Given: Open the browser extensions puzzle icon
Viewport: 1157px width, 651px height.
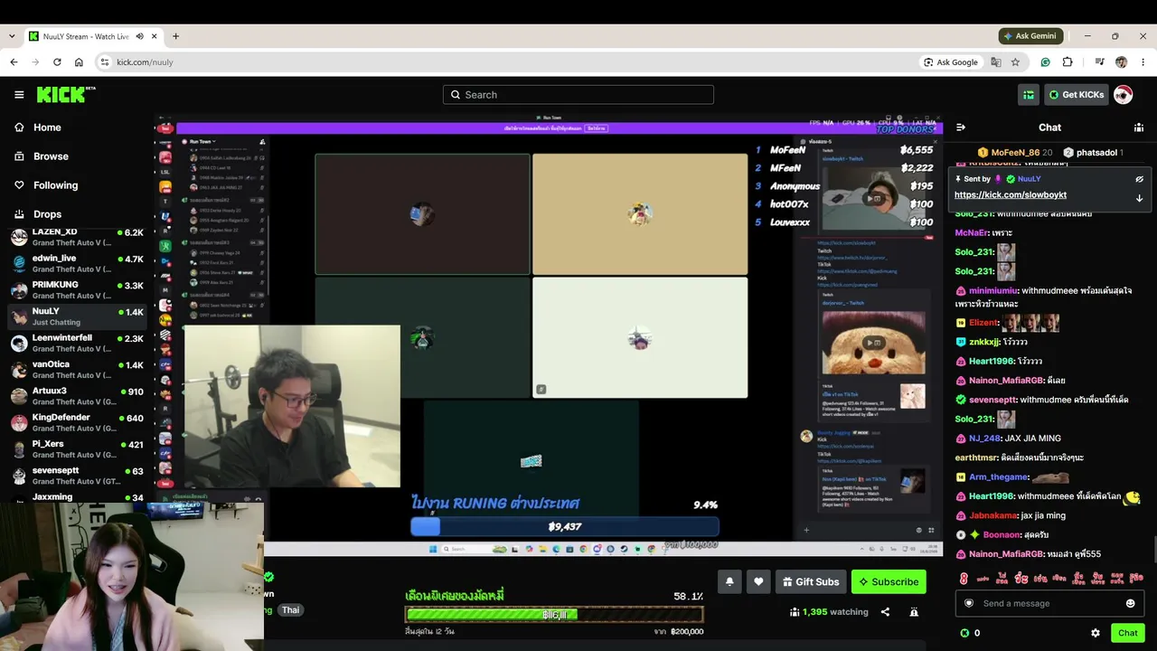Looking at the screenshot, I should tap(1068, 62).
